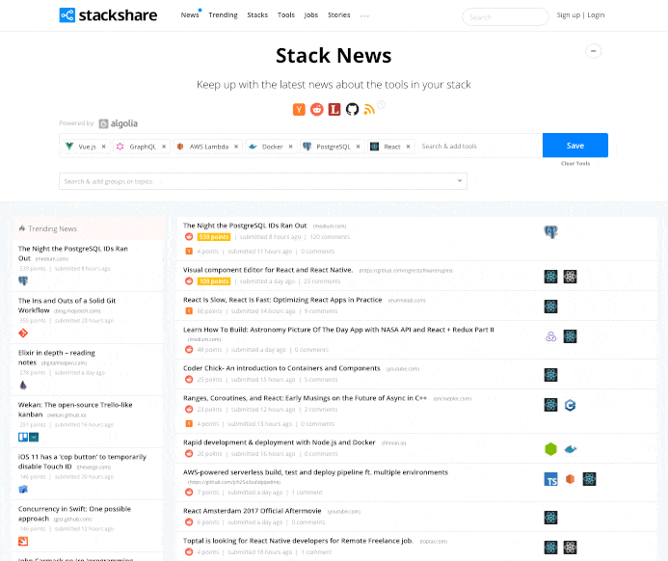Remove the AWS Lambda tool tag
Viewport: 668px width, 561px height.
click(x=236, y=147)
